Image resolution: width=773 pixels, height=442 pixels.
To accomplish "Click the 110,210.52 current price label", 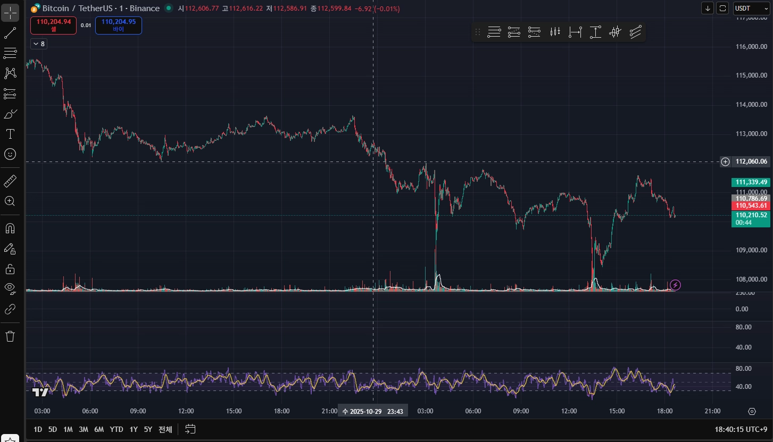I will (x=751, y=218).
